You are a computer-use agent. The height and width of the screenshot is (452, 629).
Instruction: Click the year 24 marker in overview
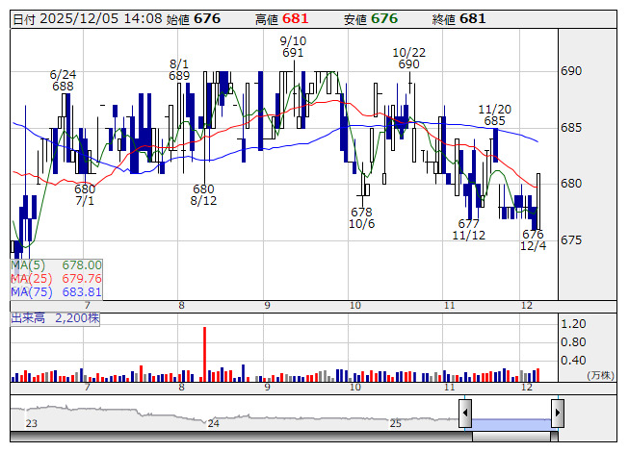click(x=214, y=423)
